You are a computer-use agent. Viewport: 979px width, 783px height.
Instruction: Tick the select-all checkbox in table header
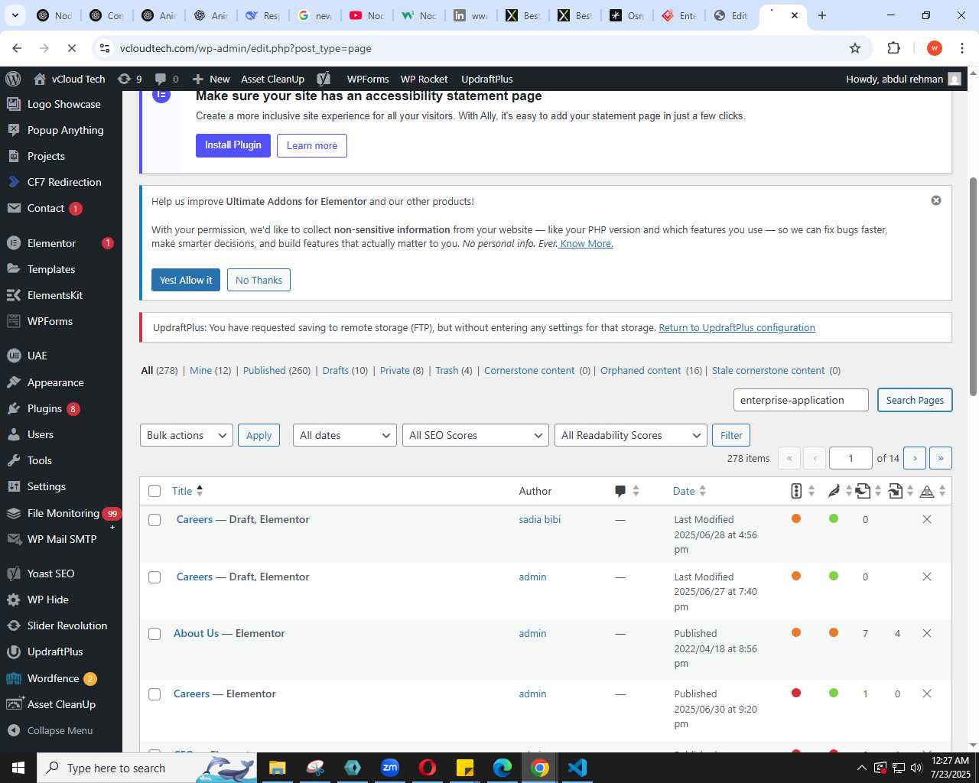[154, 491]
